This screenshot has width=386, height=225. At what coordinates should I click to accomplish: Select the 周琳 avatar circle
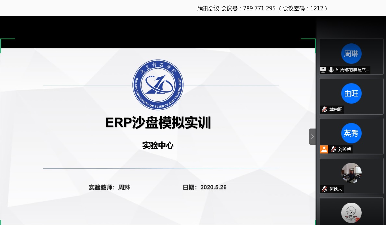pos(351,54)
